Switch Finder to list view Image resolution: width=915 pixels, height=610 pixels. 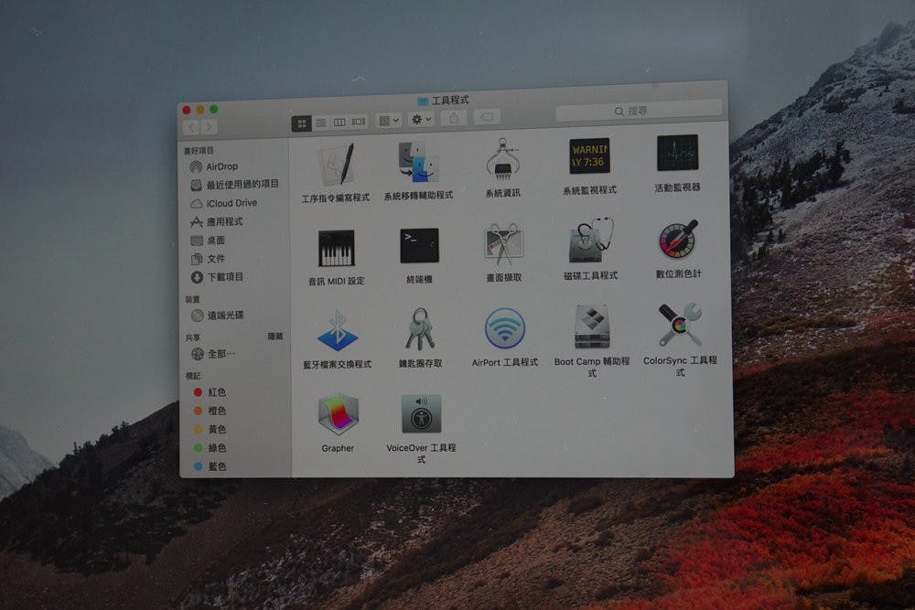coord(321,123)
